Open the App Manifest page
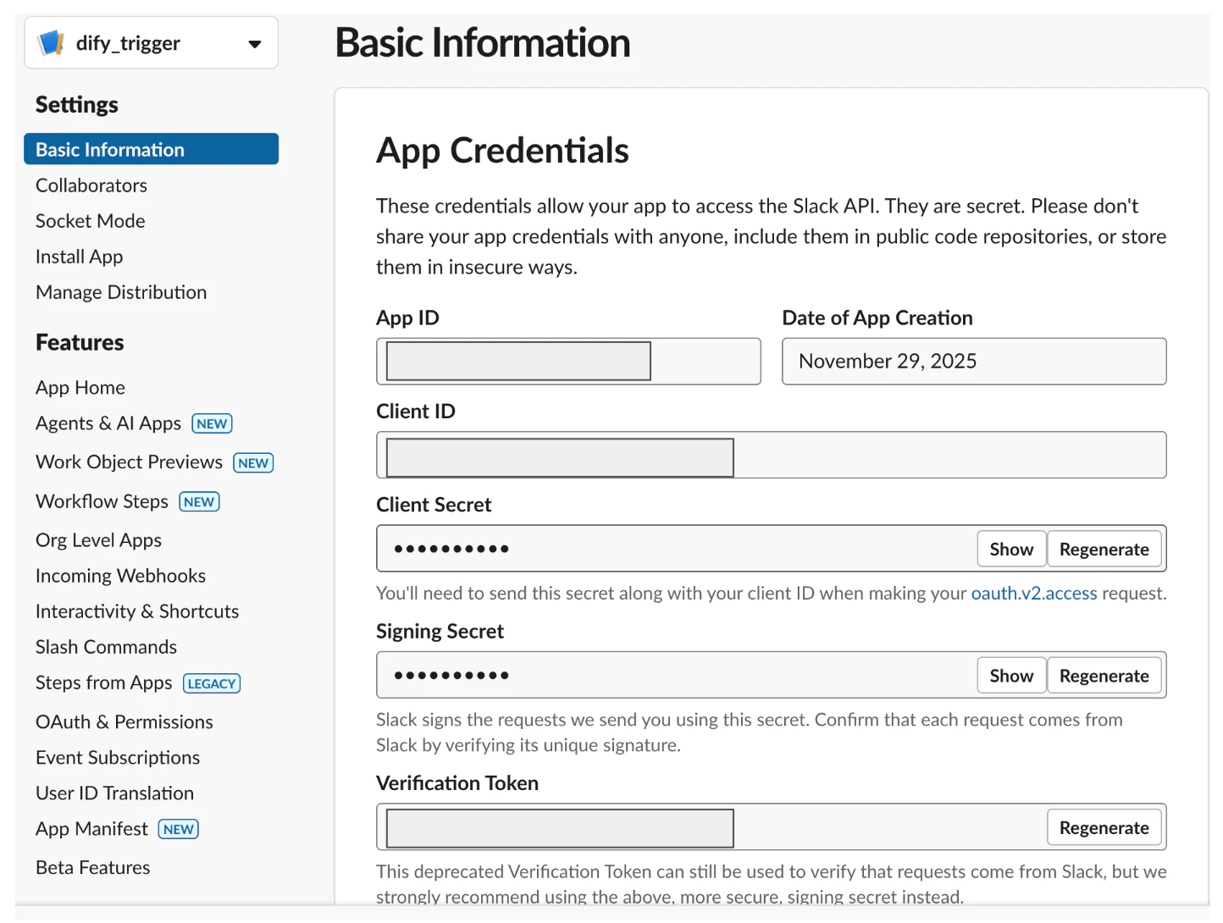1223x923 pixels. (91, 829)
